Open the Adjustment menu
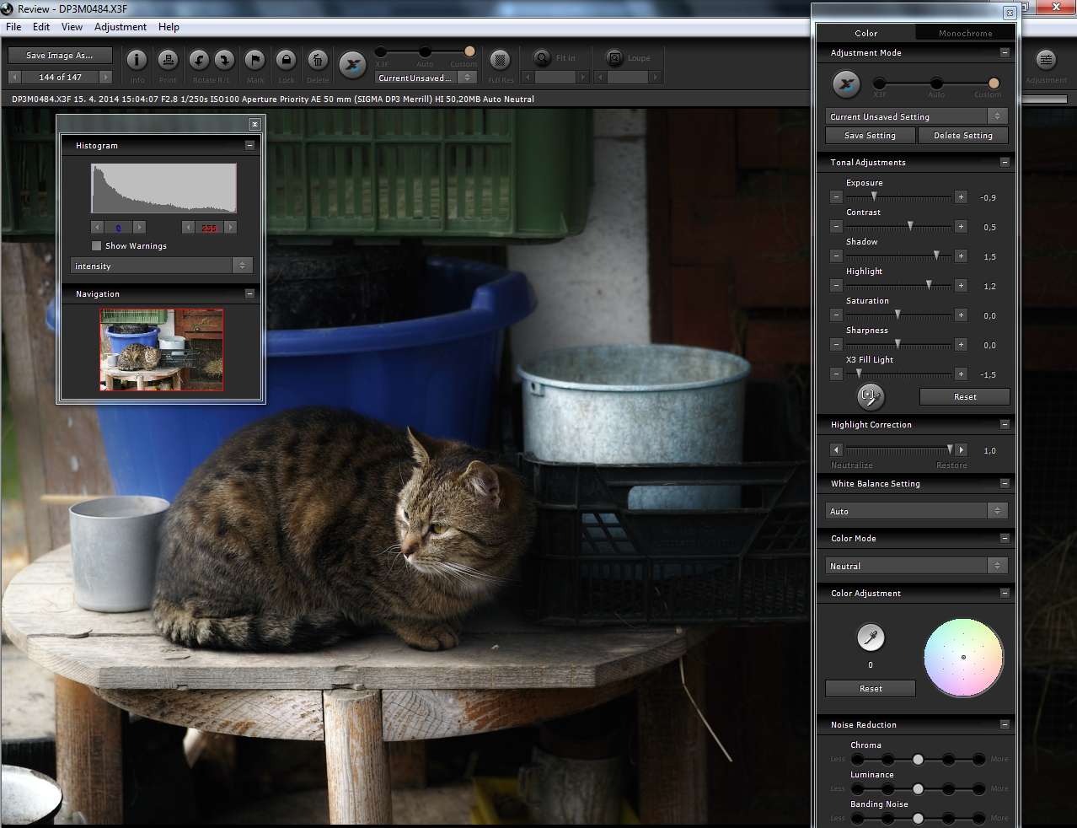The image size is (1077, 828). tap(120, 27)
